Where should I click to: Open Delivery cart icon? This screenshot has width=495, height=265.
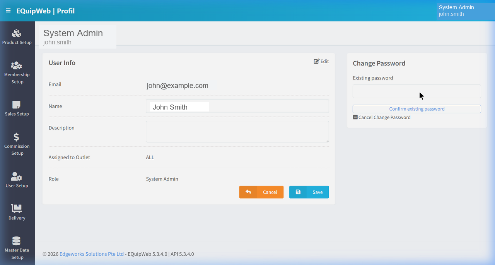click(x=16, y=208)
